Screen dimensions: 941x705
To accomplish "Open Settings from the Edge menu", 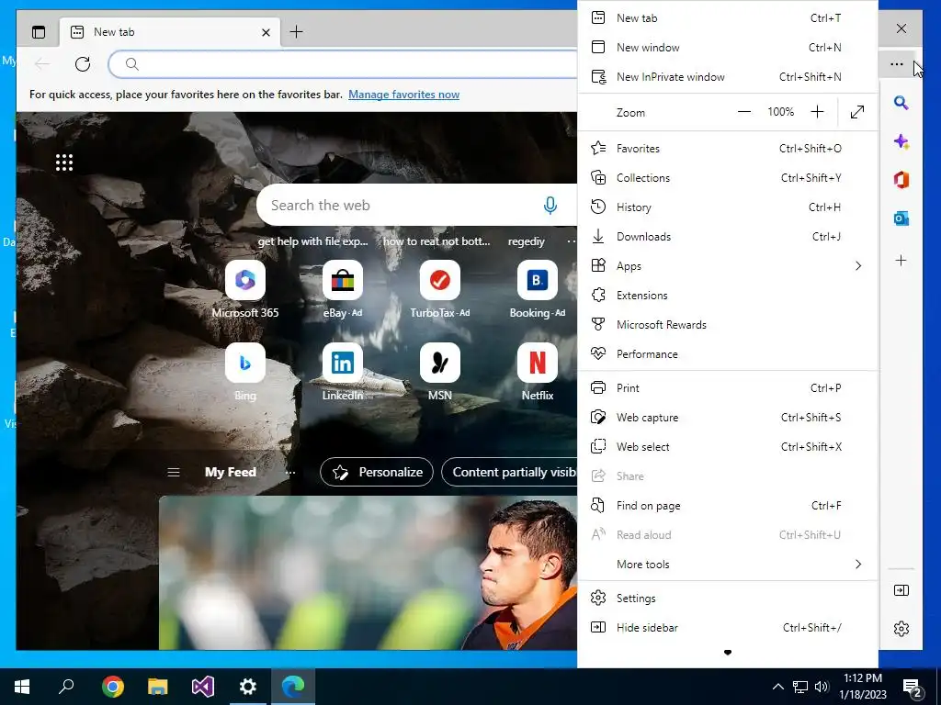I will [x=728, y=599].
